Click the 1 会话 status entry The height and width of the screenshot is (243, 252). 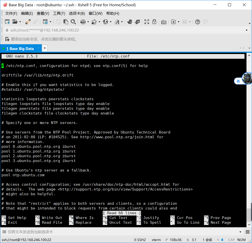pos(207,240)
